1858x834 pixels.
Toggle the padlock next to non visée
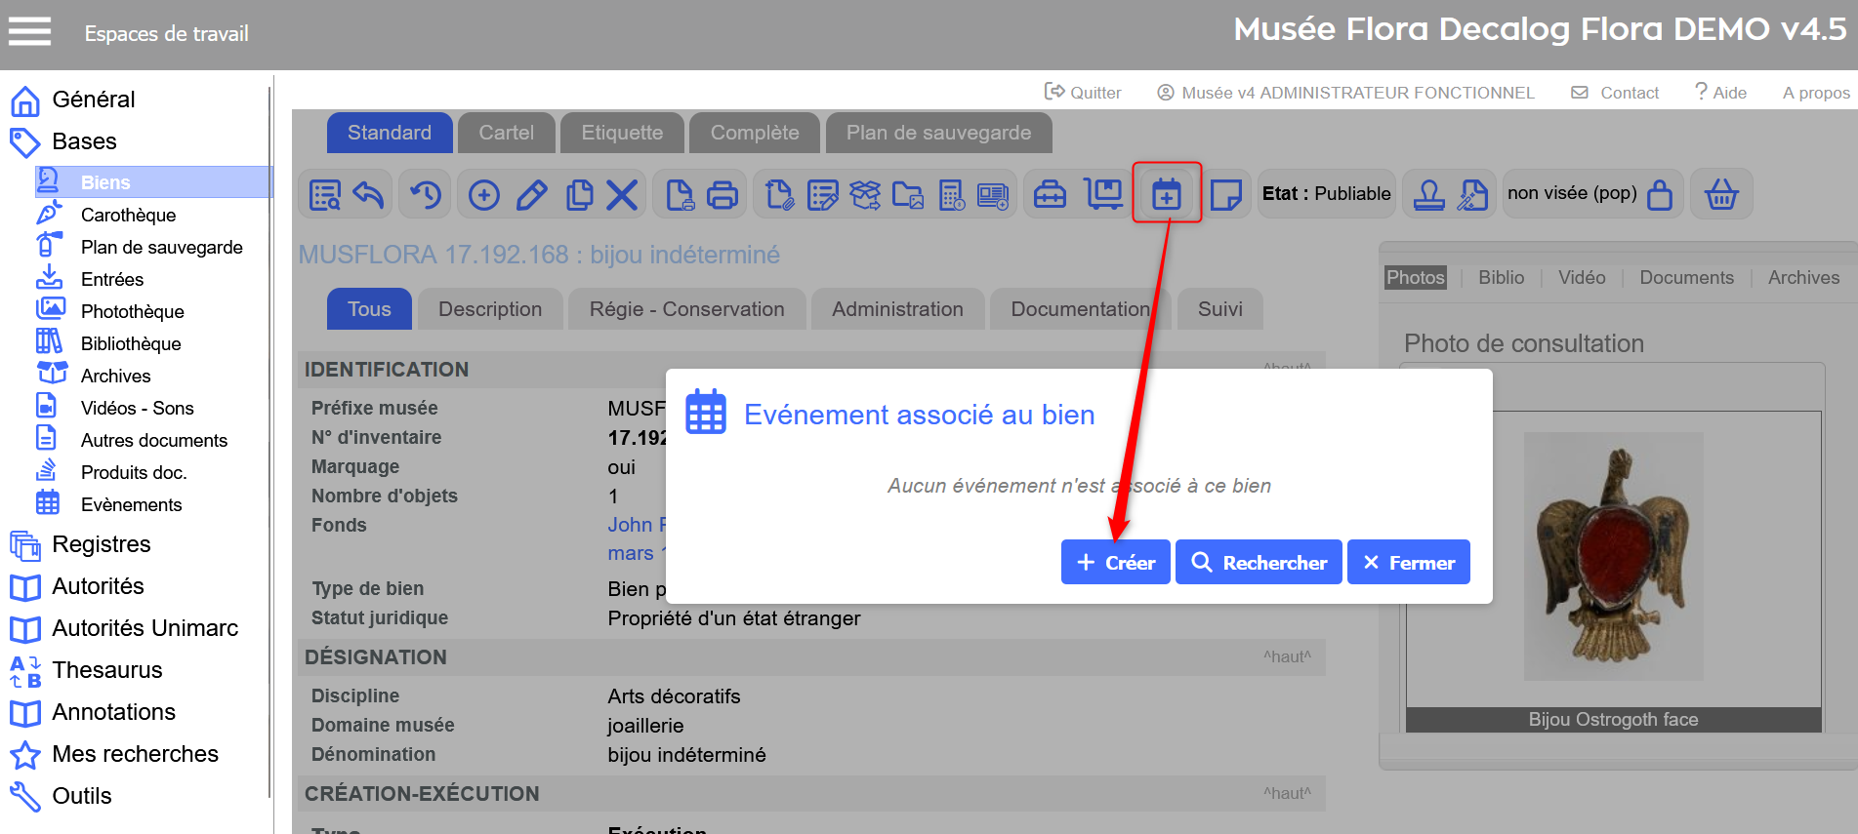1659,195
